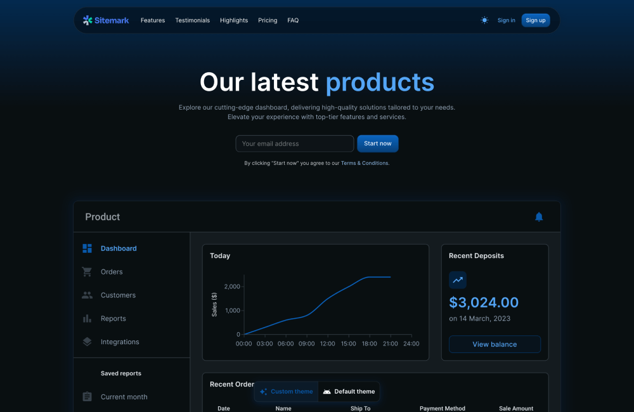Go to Pricing in navigation bar
Screen dimensions: 634x412
pyautogui.click(x=268, y=20)
